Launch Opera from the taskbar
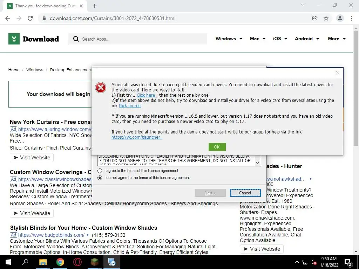Viewport: 359px width, 269px height. (77, 262)
